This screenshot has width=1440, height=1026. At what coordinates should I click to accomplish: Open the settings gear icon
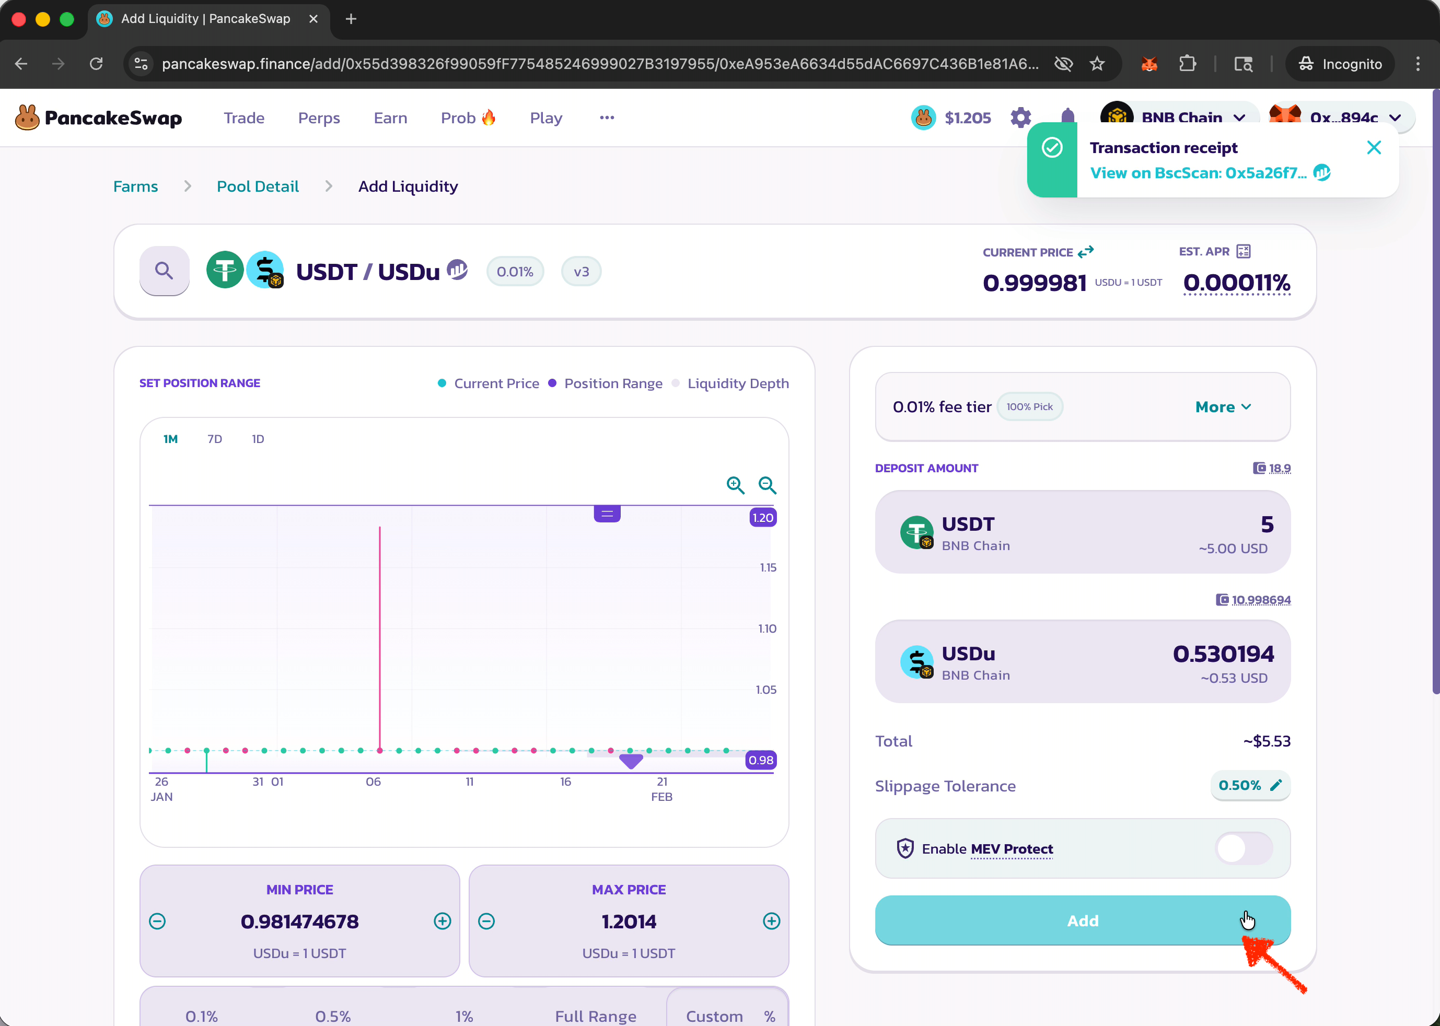pos(1020,118)
